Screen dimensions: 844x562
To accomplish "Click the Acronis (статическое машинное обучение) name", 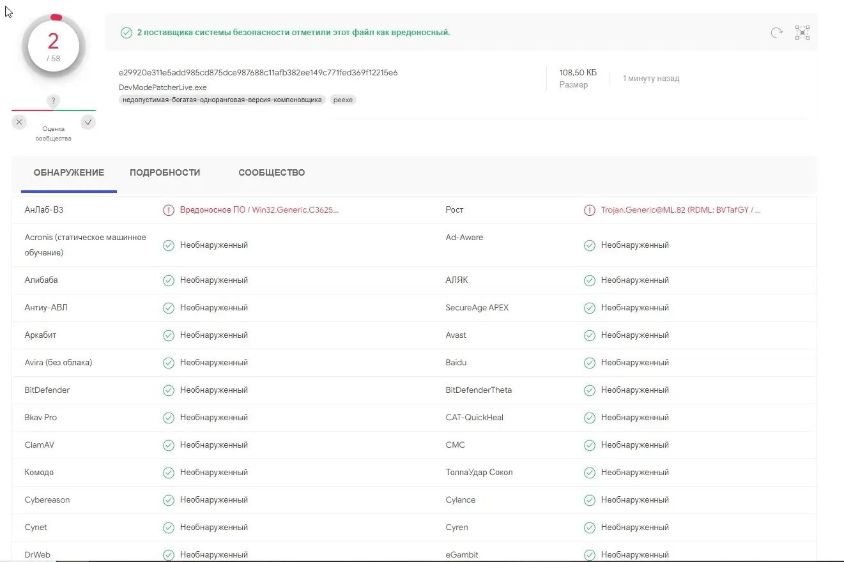I will pyautogui.click(x=86, y=245).
